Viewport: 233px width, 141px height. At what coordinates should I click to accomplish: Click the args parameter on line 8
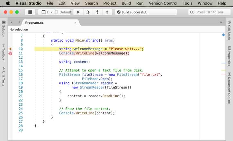(x=109, y=40)
